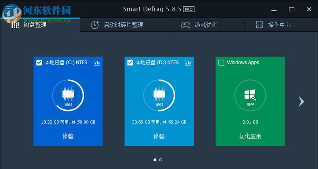The height and width of the screenshot is (169, 318).
Task: Open the D: drive chart icon
Action: point(188,63)
